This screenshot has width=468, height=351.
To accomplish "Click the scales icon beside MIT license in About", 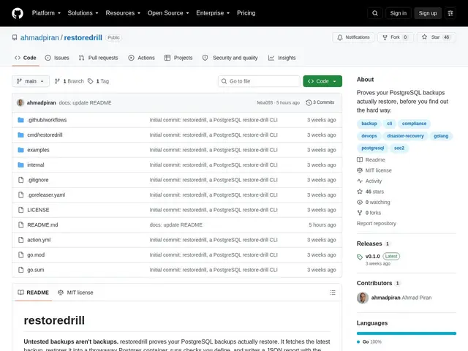I will [x=360, y=170].
